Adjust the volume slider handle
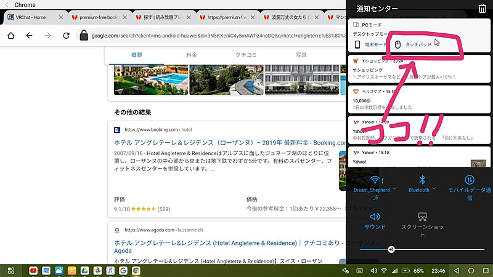This screenshot has height=277, width=493. pyautogui.click(x=391, y=249)
